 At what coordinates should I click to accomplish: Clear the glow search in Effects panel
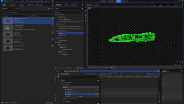(82, 9)
